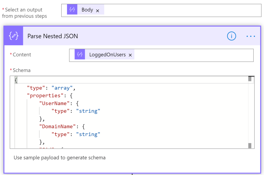Image resolution: width=264 pixels, height=175 pixels.
Task: Click the Schema editor scrollbar bottom marker
Action: pos(250,146)
